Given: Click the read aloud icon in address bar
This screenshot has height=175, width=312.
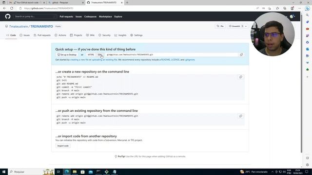Looking at the screenshot, I should coord(257,8).
